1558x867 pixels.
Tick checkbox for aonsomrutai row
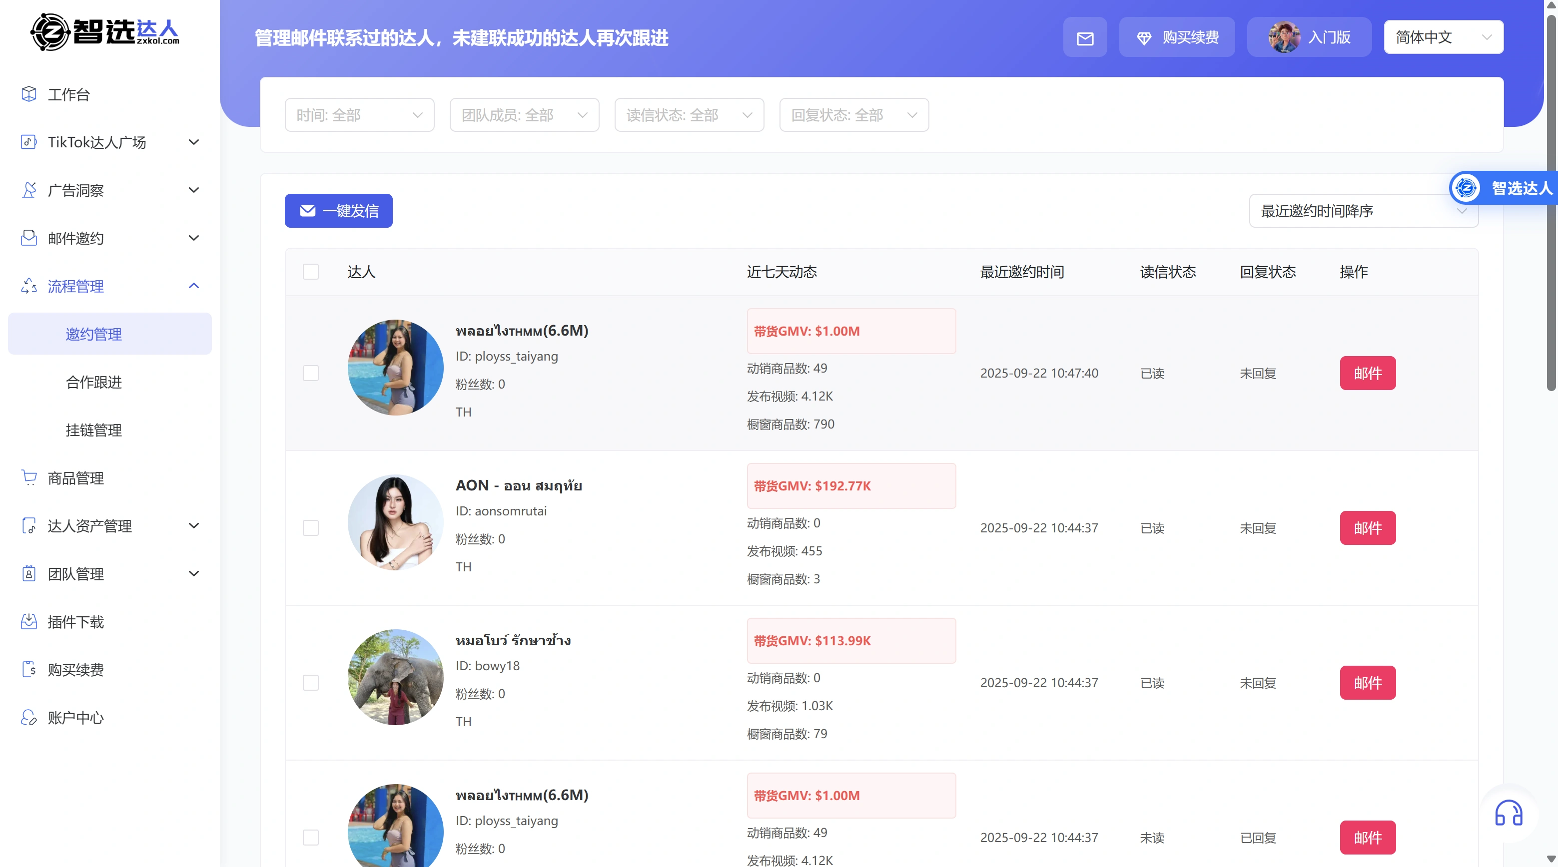pyautogui.click(x=311, y=528)
